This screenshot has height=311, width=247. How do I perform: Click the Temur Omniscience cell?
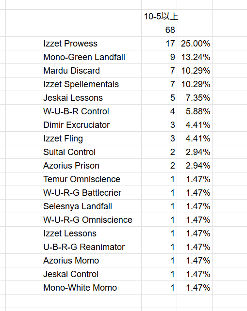click(91, 179)
